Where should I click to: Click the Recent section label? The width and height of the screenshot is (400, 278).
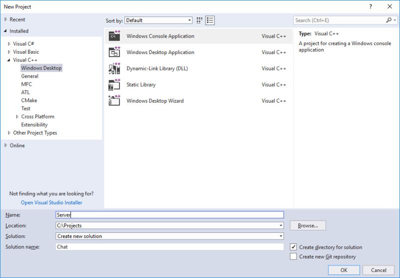coord(17,20)
